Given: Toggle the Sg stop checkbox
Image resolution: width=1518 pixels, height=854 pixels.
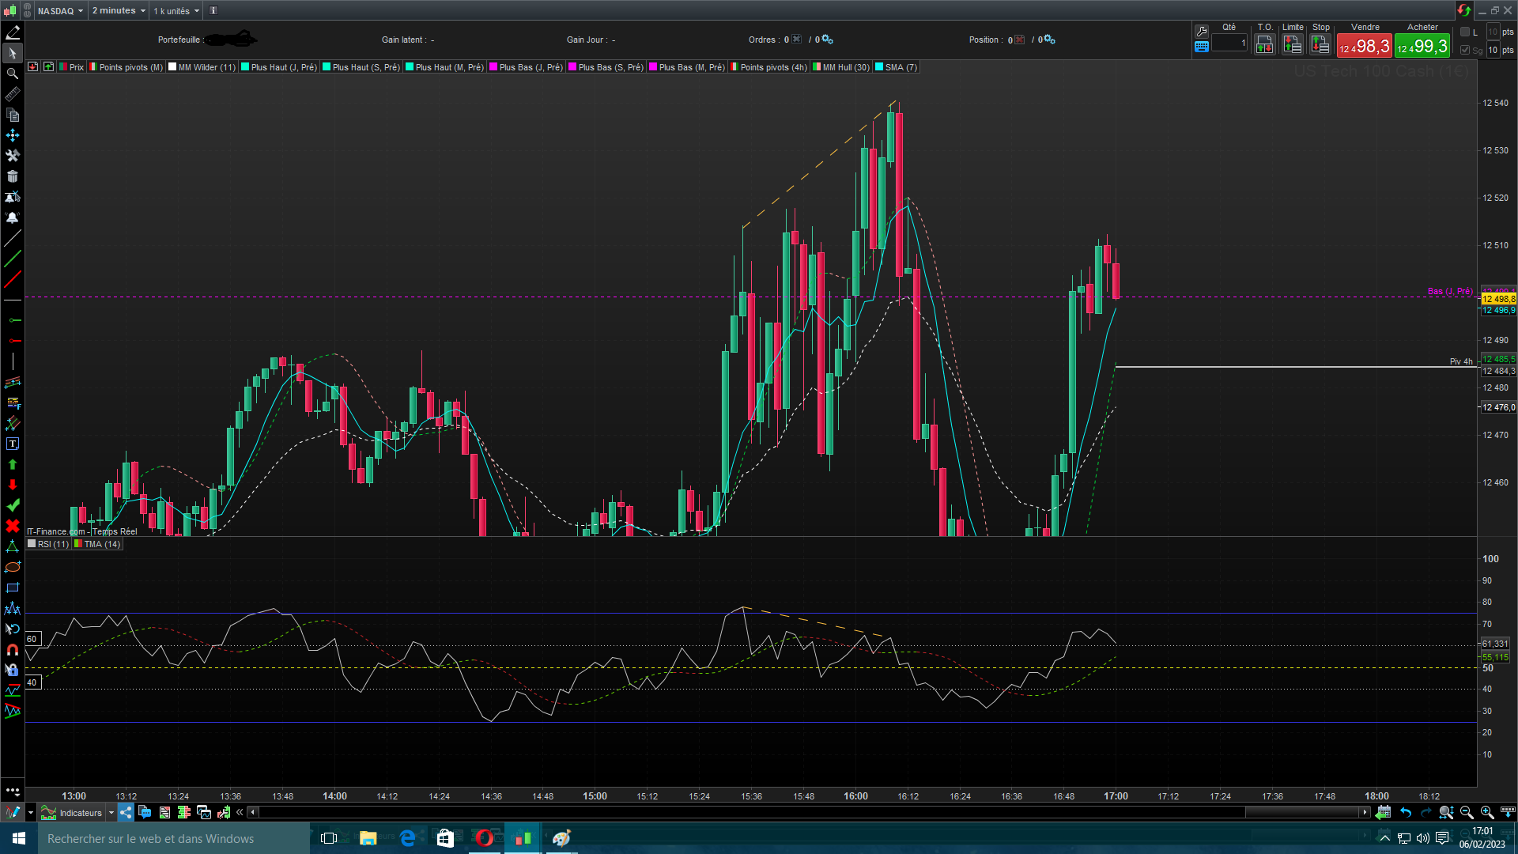Looking at the screenshot, I should coord(1465,50).
